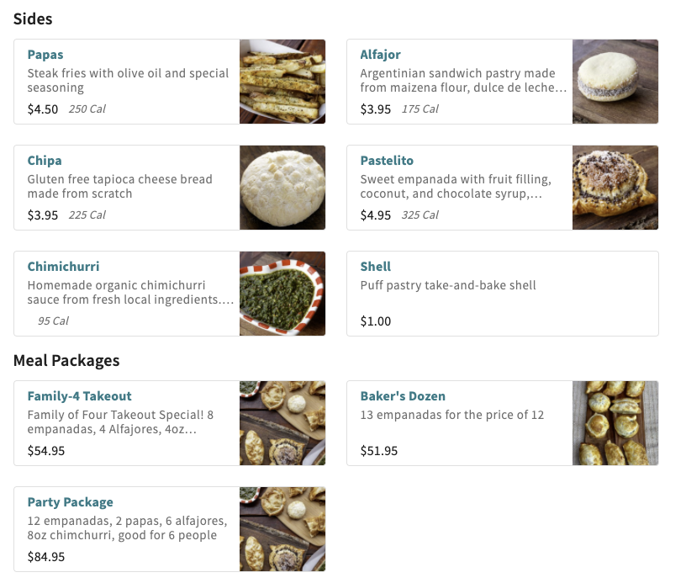Image resolution: width=686 pixels, height=583 pixels.
Task: Click the Pastelito description text
Action: tap(456, 187)
